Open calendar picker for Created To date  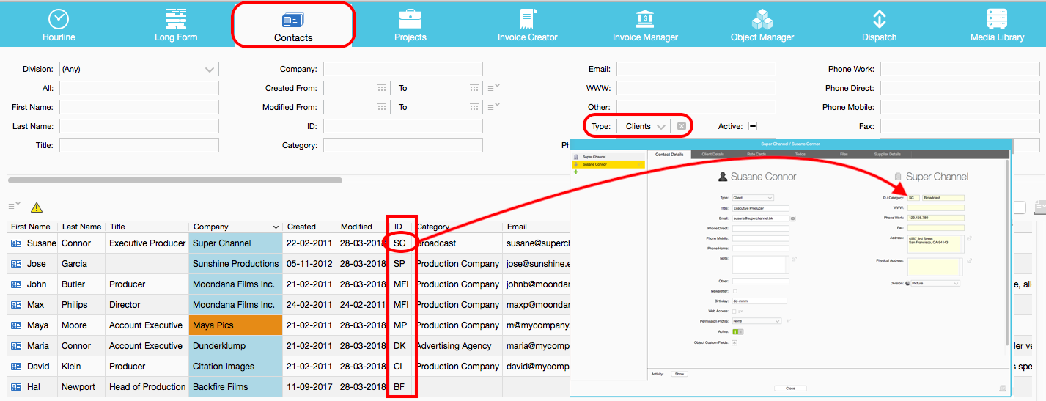coord(474,88)
